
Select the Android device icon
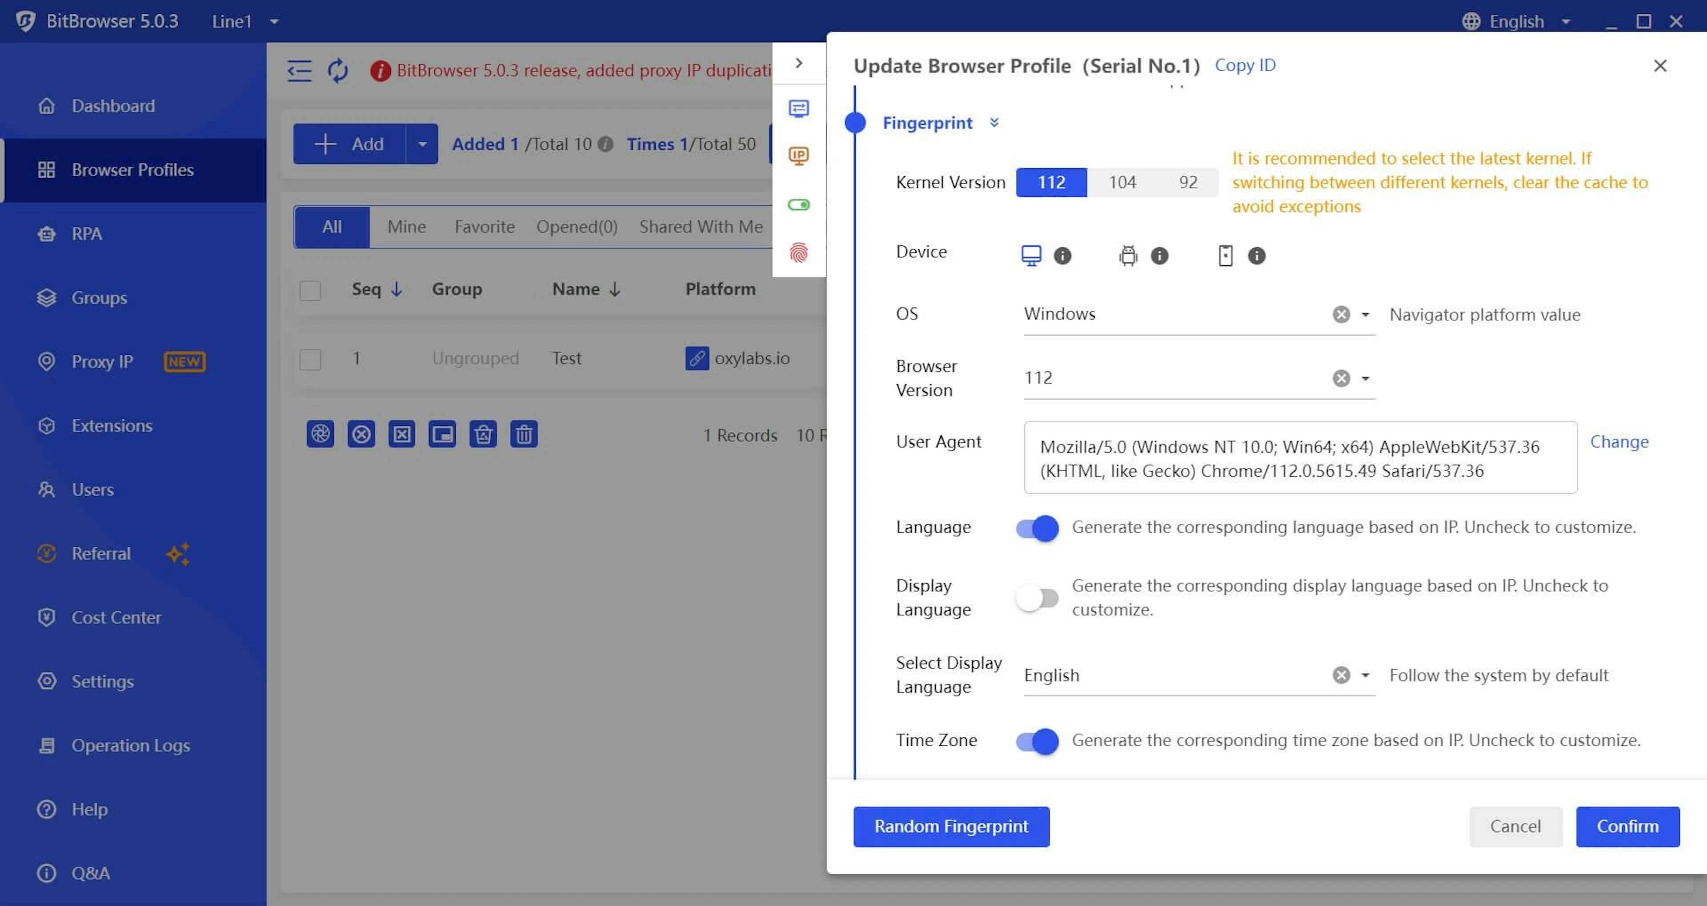(x=1128, y=256)
